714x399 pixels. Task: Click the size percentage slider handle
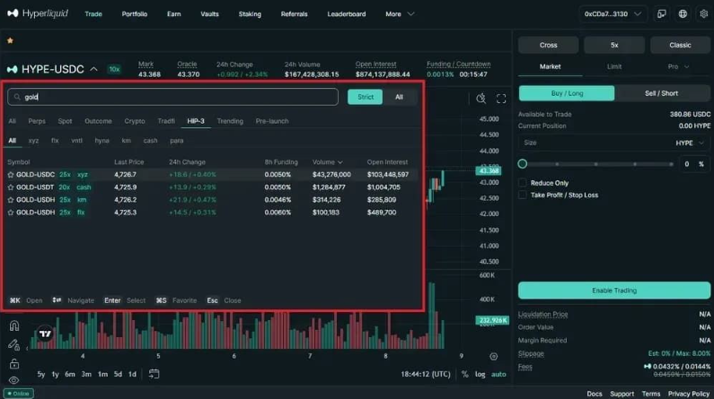[523, 163]
